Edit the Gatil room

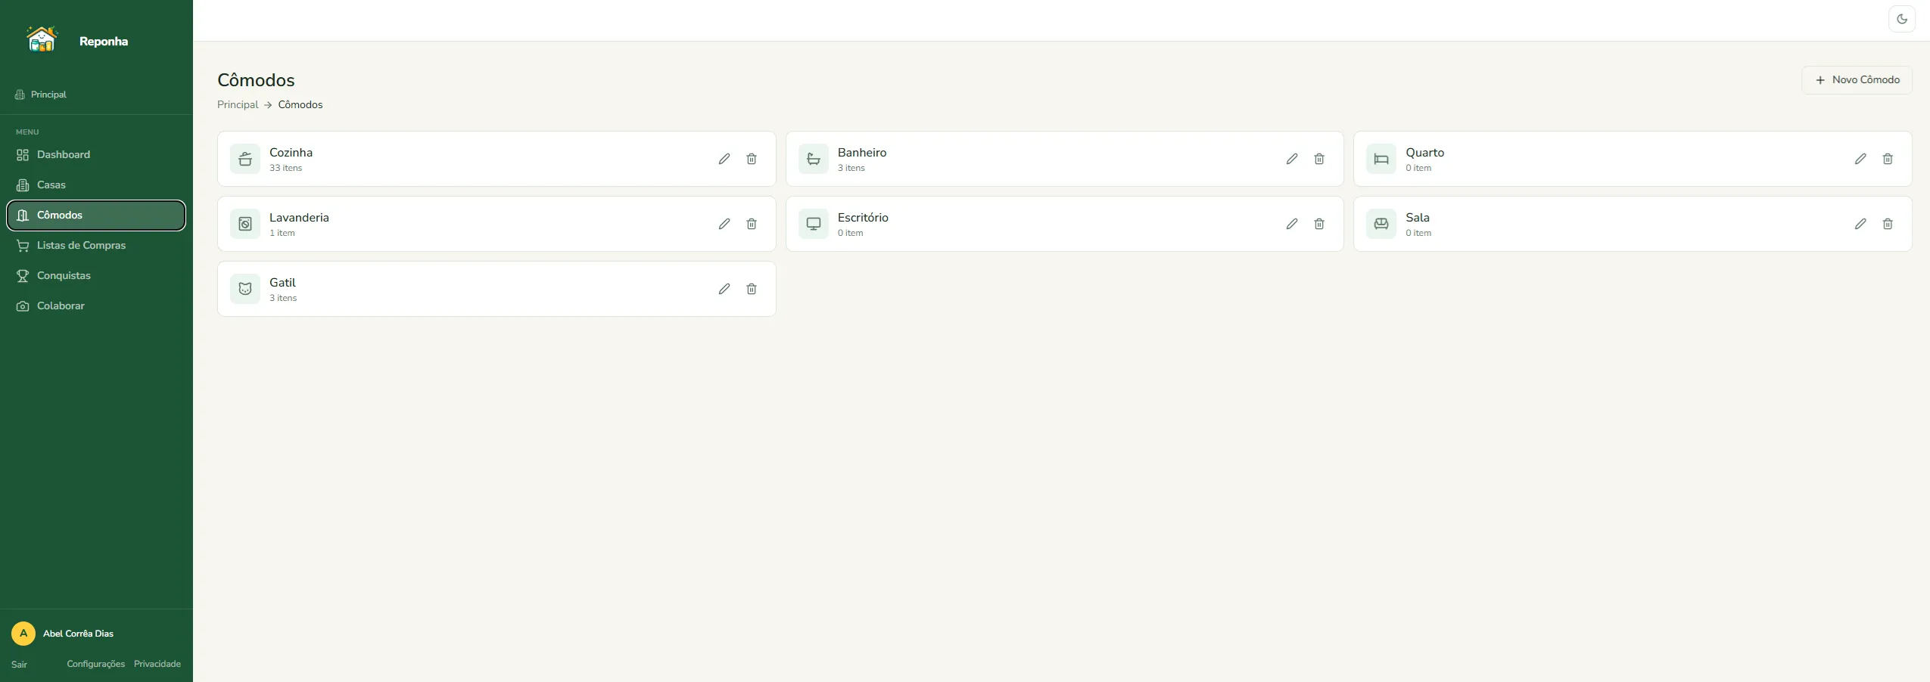pyautogui.click(x=724, y=289)
